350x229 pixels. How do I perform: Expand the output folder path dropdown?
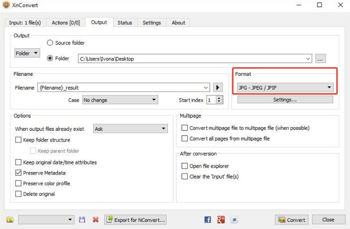point(308,59)
